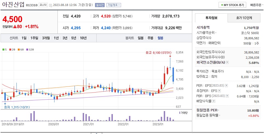Add stock with MY STOCK 추가 button
Image resolution: width=264 pixels, height=134 pixels.
coord(232,5)
